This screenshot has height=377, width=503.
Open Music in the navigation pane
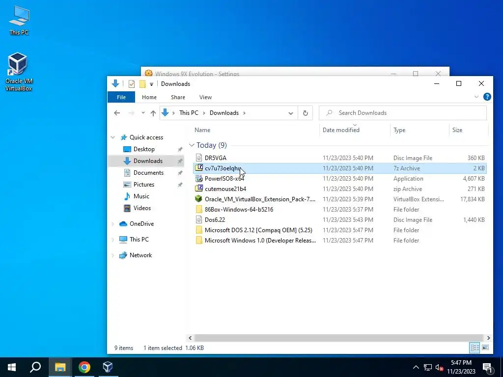(141, 196)
